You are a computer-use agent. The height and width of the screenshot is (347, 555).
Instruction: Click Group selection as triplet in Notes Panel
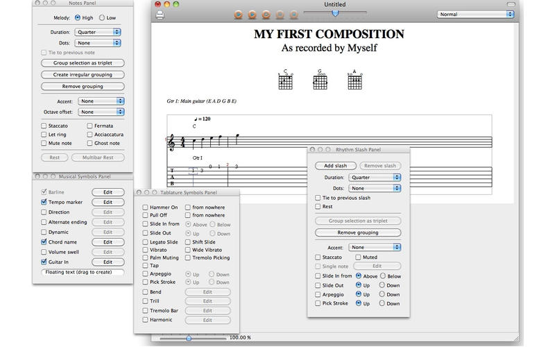(83, 63)
